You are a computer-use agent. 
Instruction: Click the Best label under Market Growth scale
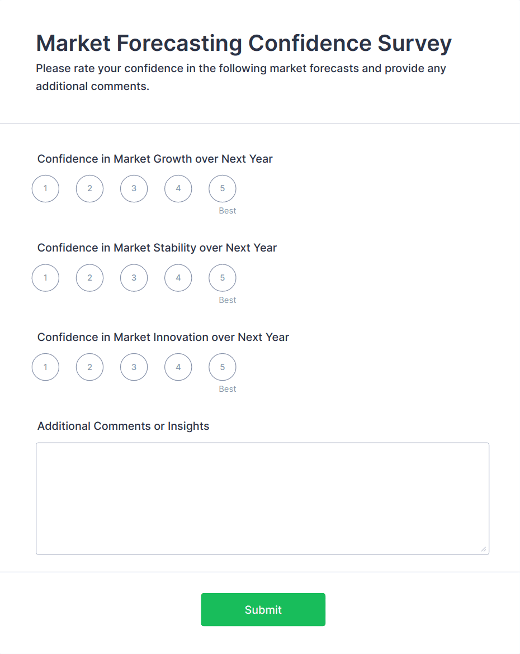tap(227, 211)
